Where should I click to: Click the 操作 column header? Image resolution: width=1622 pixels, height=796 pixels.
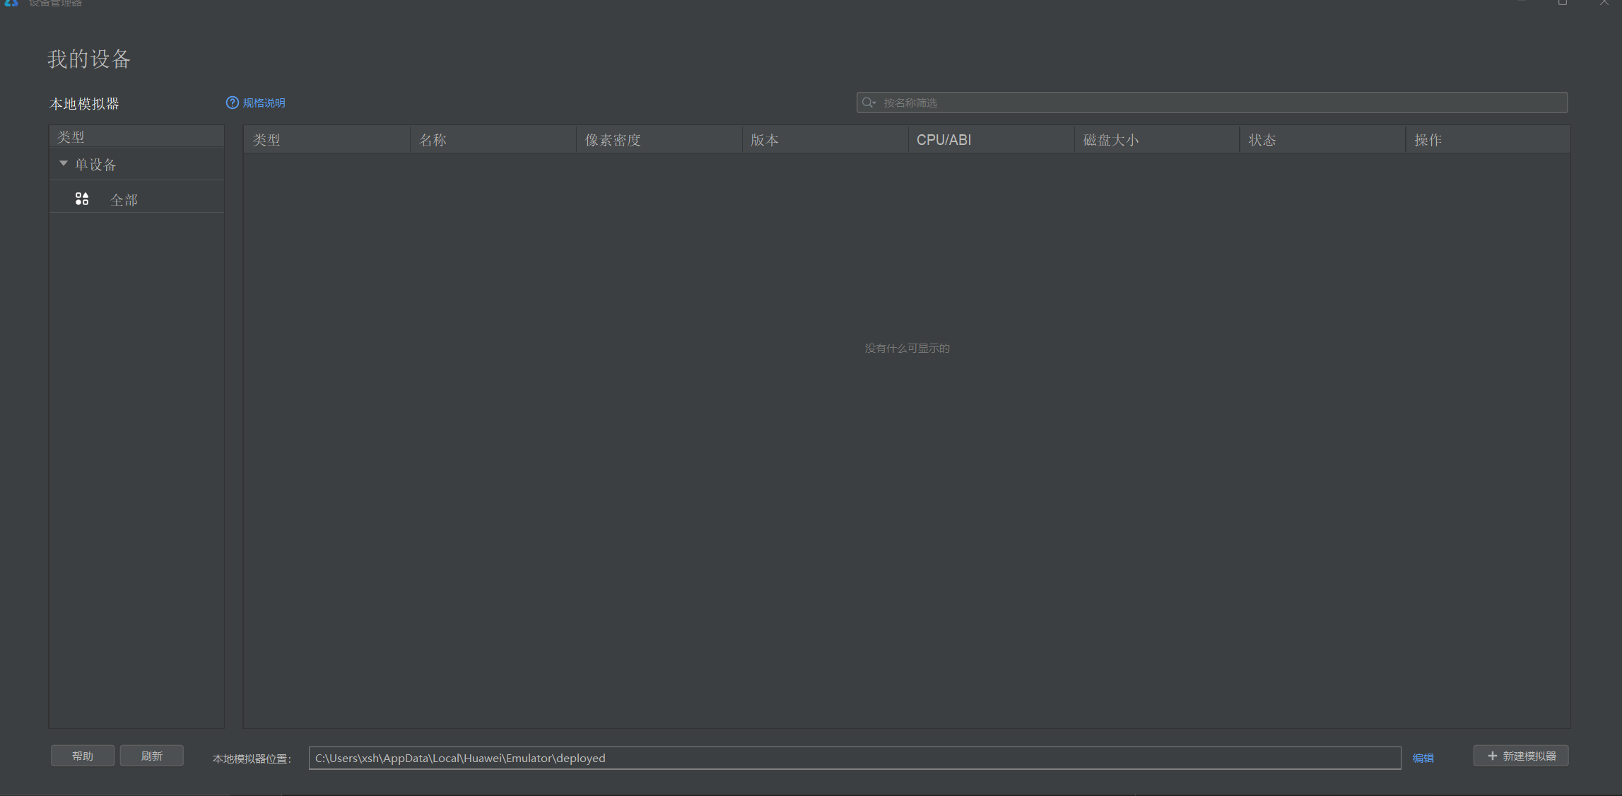click(1488, 140)
